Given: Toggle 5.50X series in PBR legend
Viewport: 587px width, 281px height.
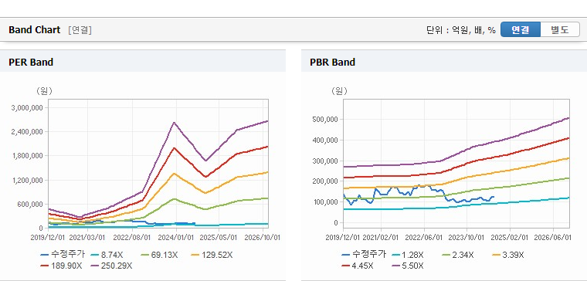Looking at the screenshot, I should click(408, 266).
